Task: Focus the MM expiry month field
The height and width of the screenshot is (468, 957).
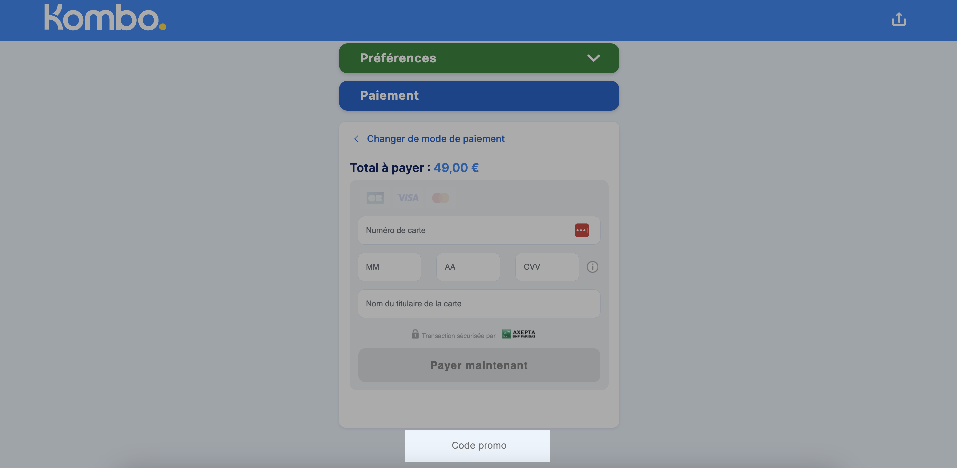Action: [x=389, y=267]
